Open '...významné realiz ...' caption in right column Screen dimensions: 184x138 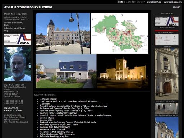pyautogui.click(x=166, y=33)
